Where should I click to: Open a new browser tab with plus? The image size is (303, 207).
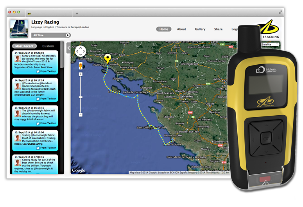77,14
